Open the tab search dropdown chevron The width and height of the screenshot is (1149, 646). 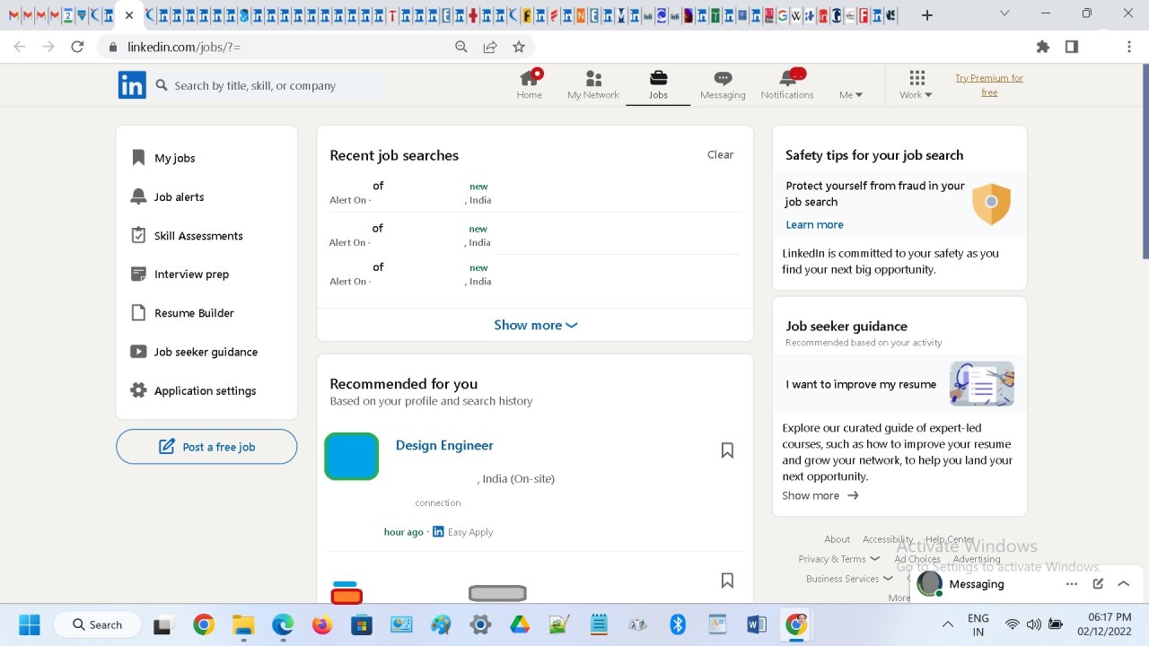click(1004, 13)
